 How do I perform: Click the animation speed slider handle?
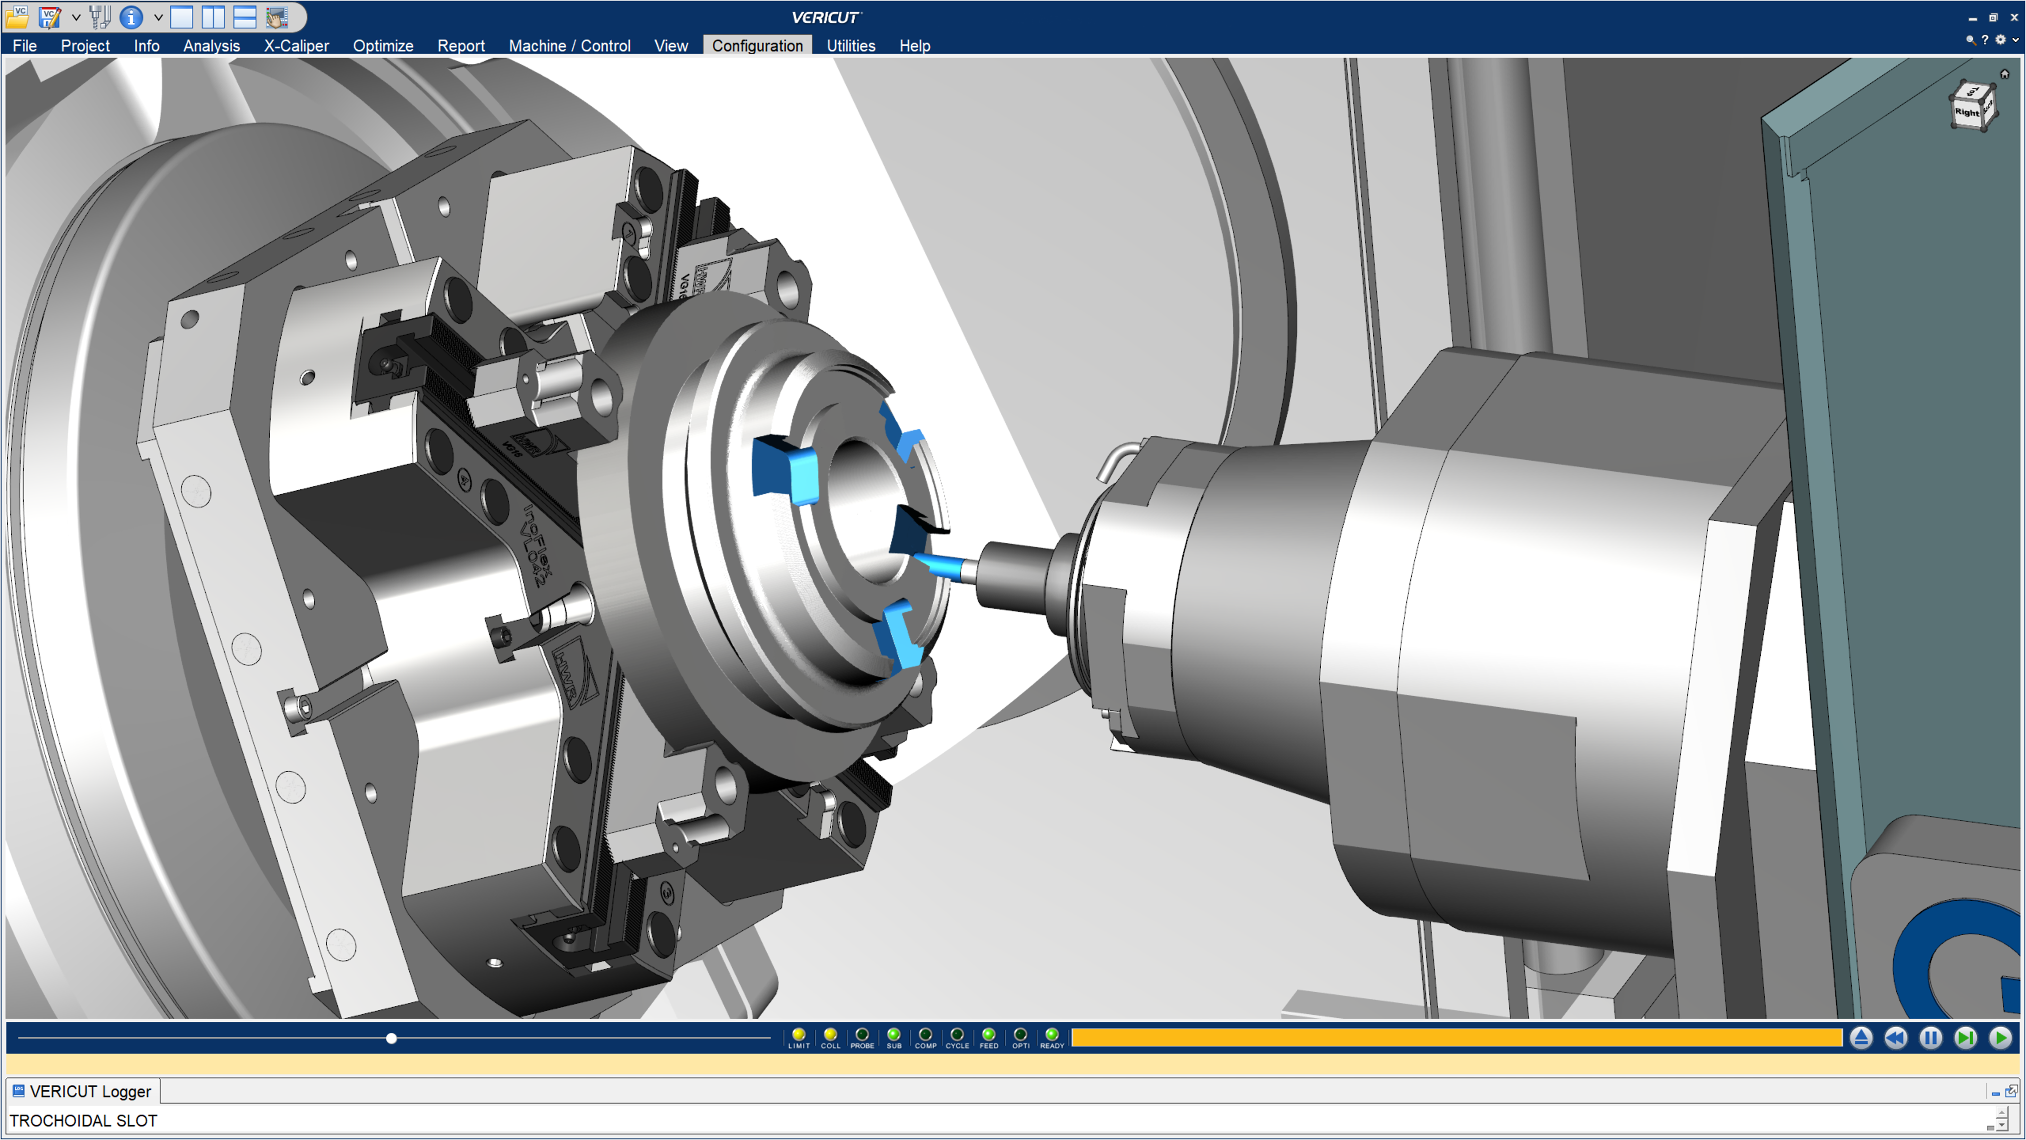[x=392, y=1039]
